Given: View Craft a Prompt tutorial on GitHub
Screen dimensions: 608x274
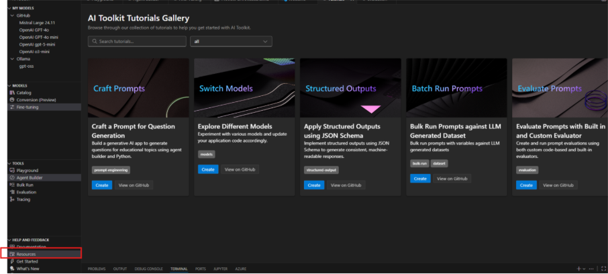Looking at the screenshot, I should coord(134,185).
